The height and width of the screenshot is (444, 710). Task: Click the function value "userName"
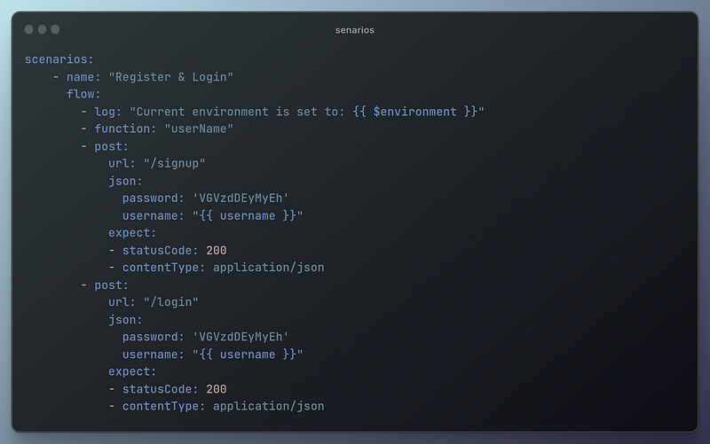pos(199,129)
